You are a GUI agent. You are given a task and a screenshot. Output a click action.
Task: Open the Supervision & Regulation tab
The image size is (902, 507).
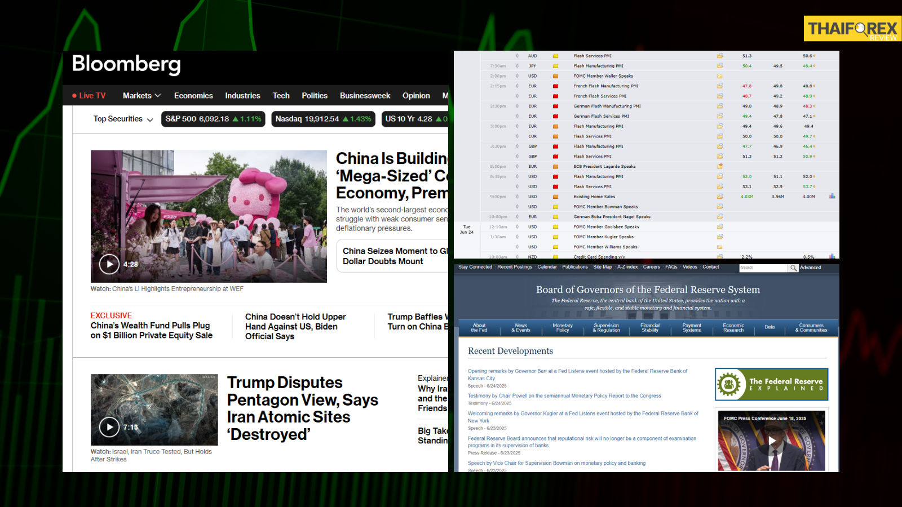tap(606, 328)
